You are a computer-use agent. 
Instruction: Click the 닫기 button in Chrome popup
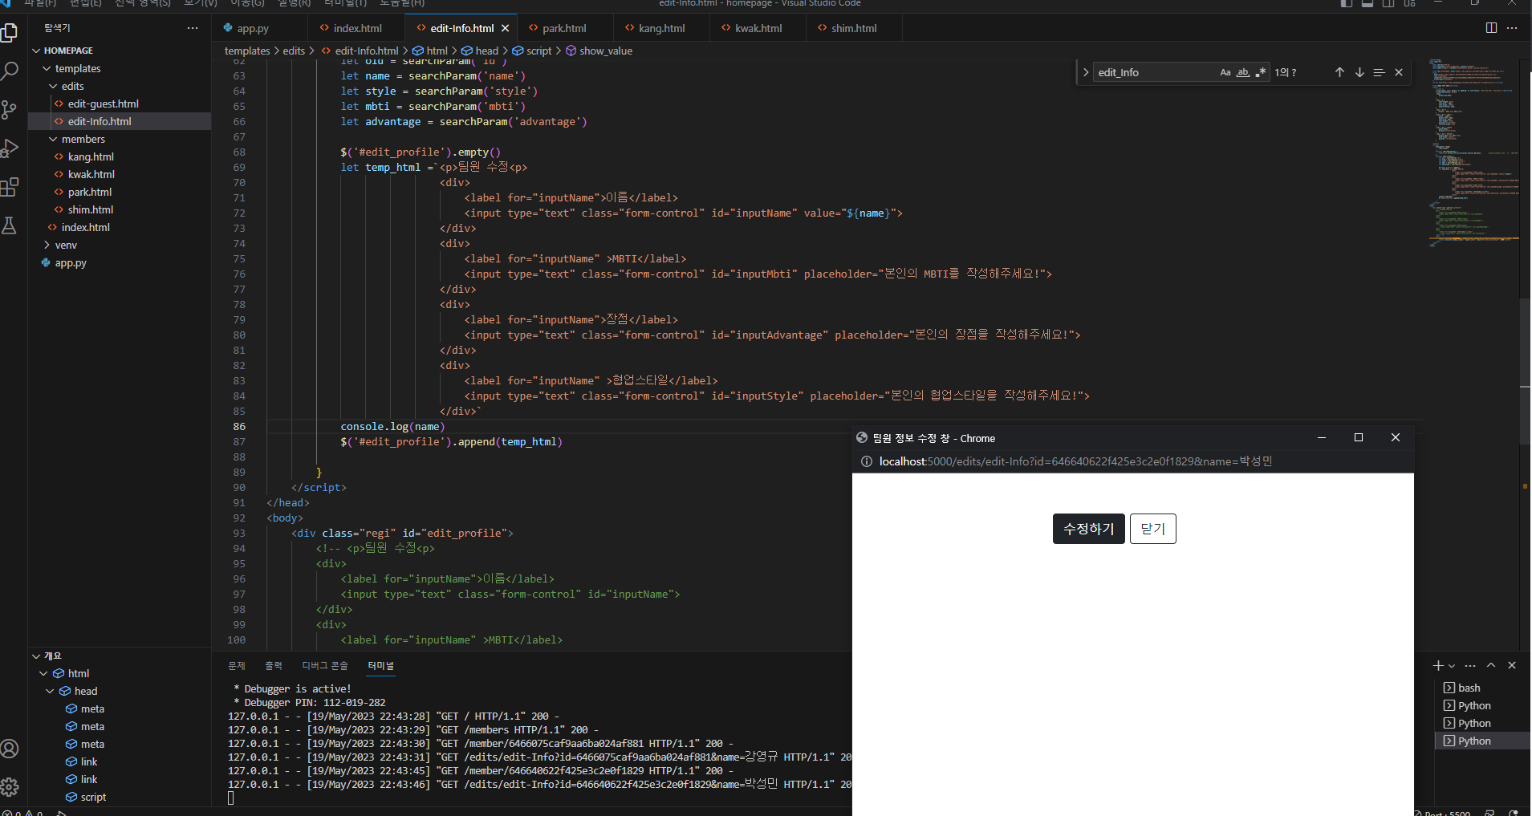coord(1153,529)
